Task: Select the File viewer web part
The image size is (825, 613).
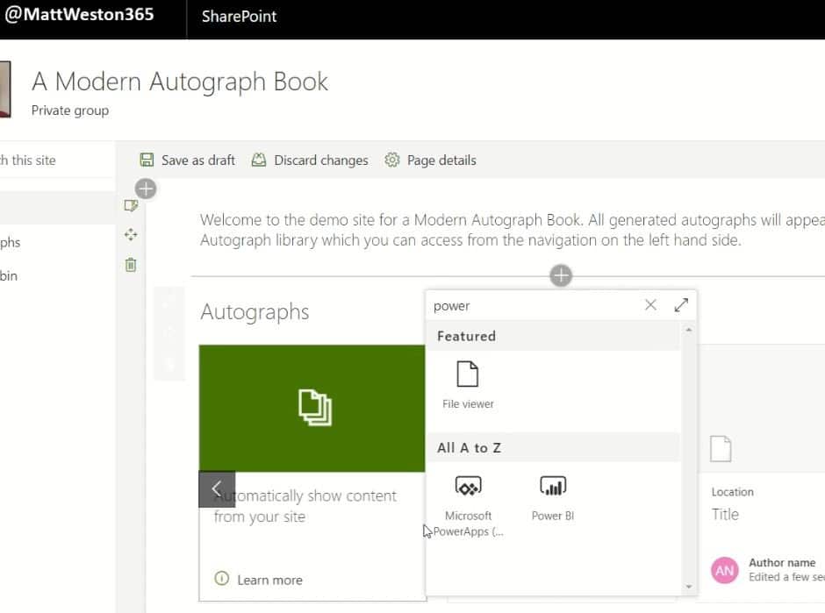Action: [x=468, y=385]
